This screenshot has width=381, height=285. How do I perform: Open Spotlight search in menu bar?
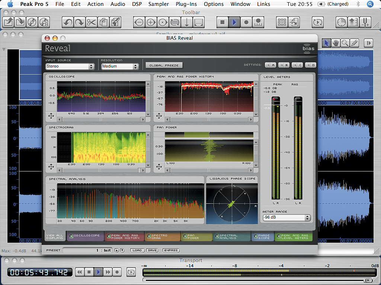pos(370,4)
